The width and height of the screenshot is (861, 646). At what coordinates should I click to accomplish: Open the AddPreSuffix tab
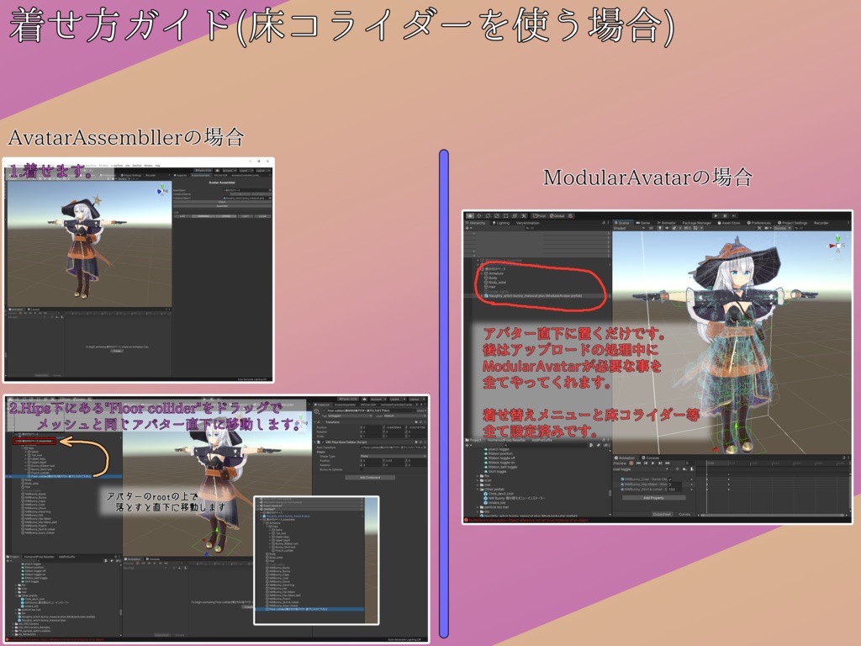(x=541, y=440)
